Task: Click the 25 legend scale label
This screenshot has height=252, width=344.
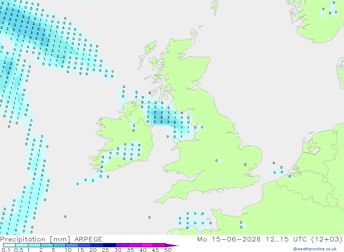Action: click(x=105, y=250)
